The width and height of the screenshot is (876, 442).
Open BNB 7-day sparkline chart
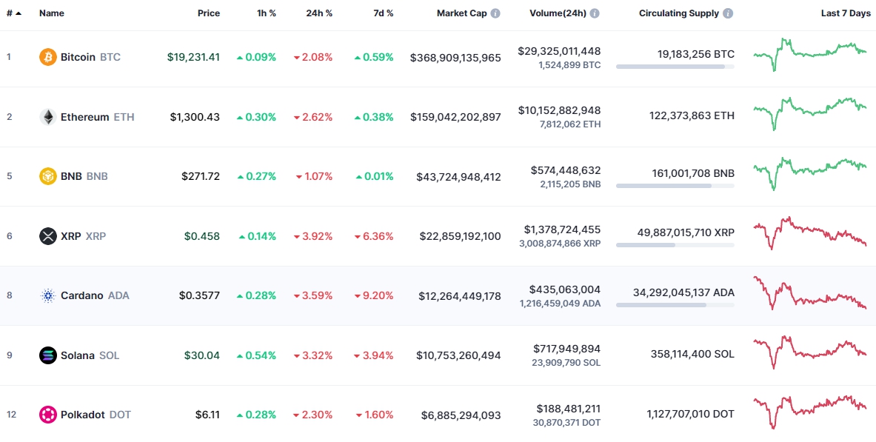click(x=810, y=173)
